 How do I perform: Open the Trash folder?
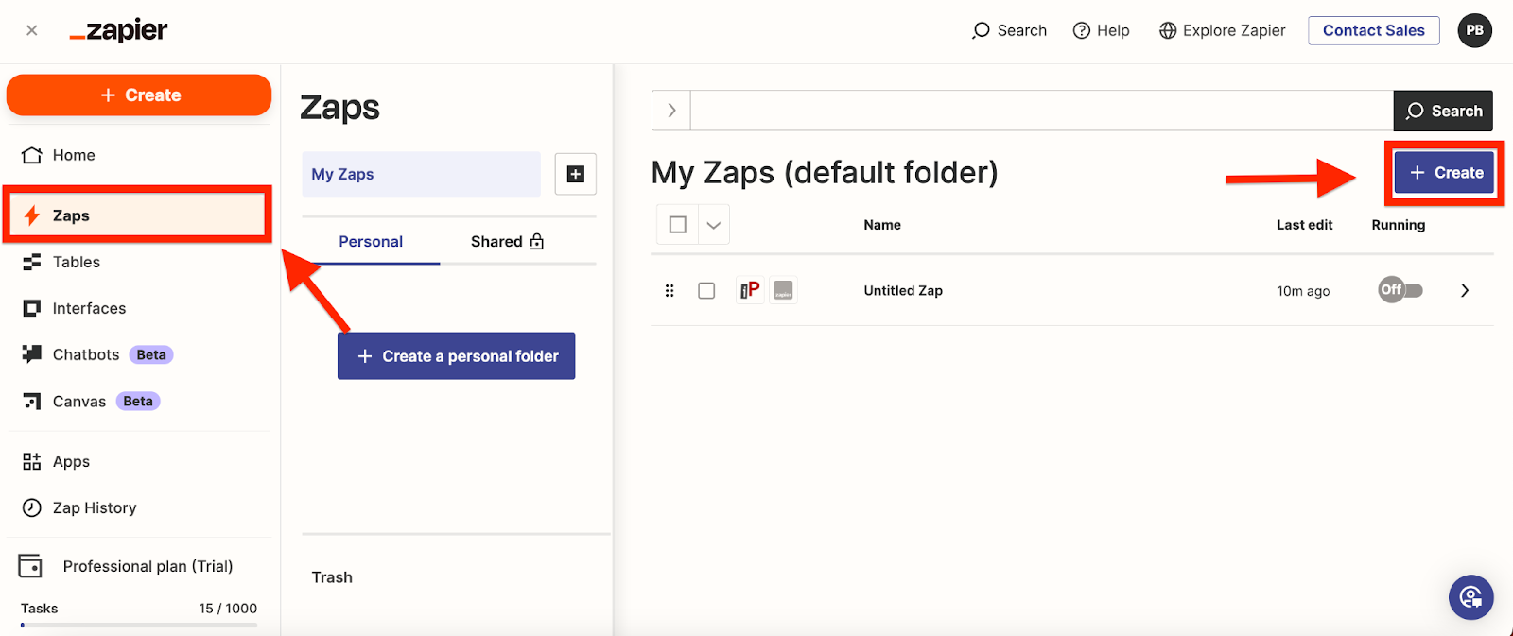click(332, 577)
